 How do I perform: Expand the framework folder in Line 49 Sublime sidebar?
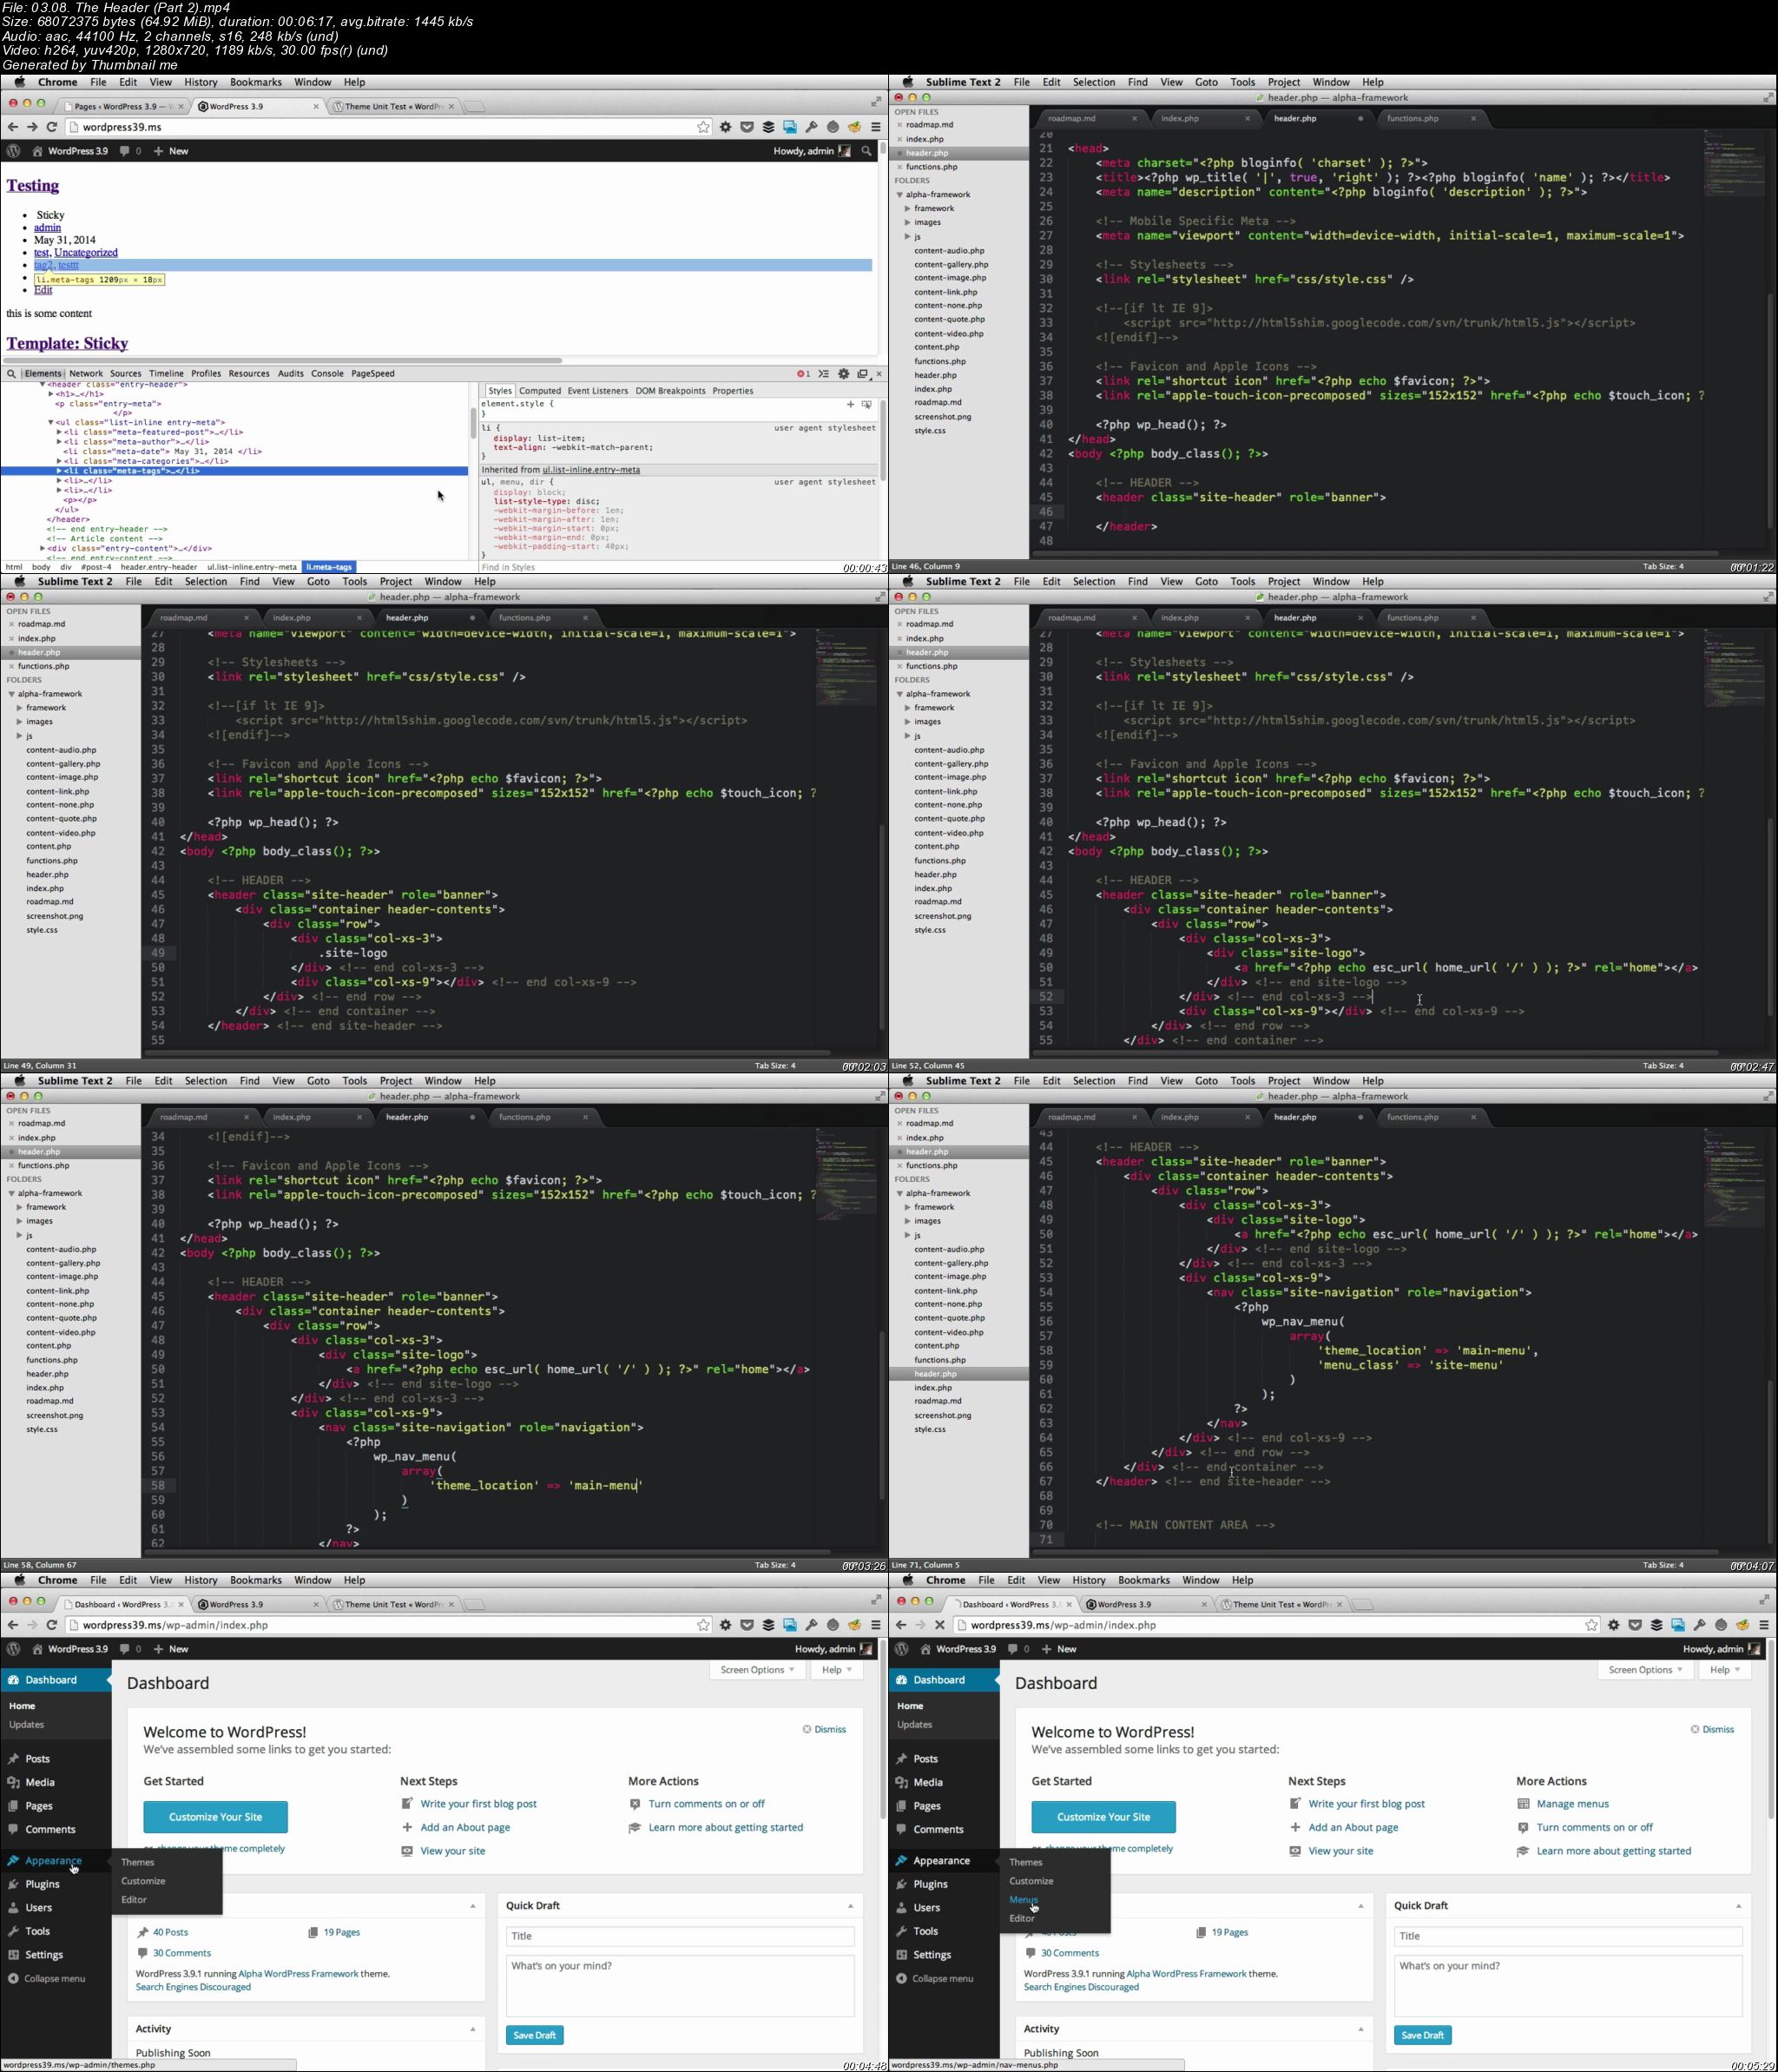[x=19, y=708]
